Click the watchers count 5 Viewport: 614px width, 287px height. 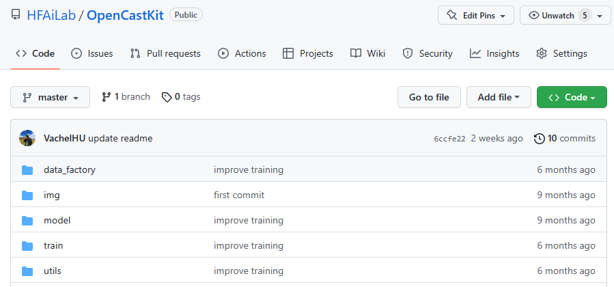[x=585, y=15]
